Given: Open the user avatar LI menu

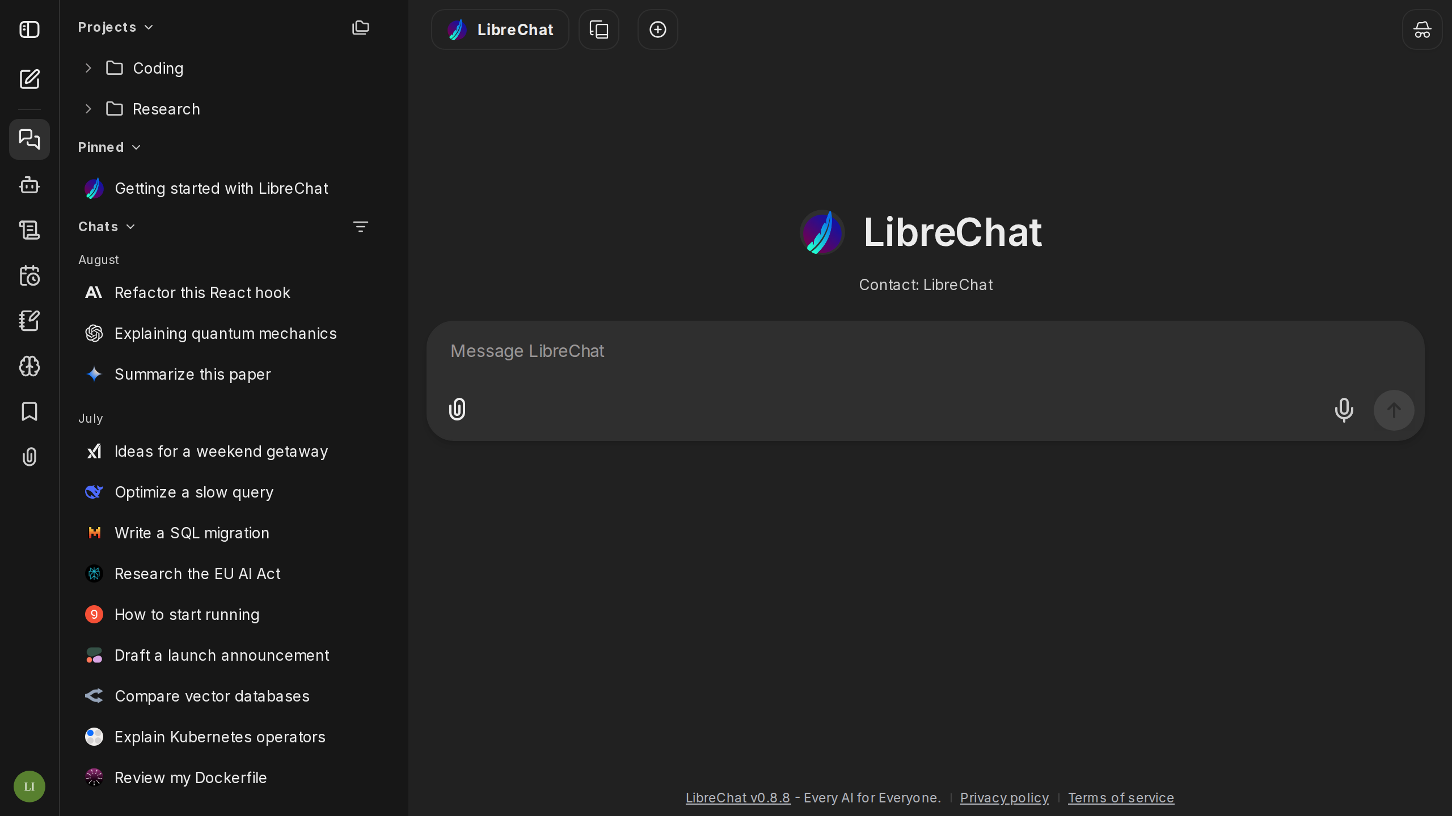Looking at the screenshot, I should tap(29, 787).
